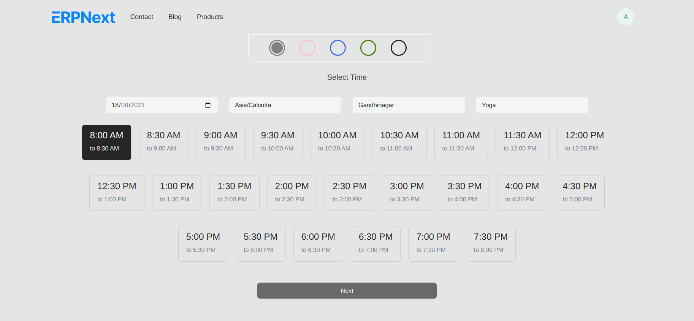Choose the 10:00 AM time slot
The height and width of the screenshot is (321, 694).
(337, 142)
